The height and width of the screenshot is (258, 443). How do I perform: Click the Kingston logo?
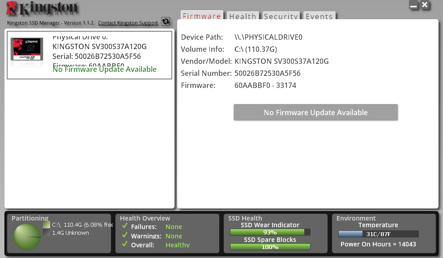click(x=42, y=8)
